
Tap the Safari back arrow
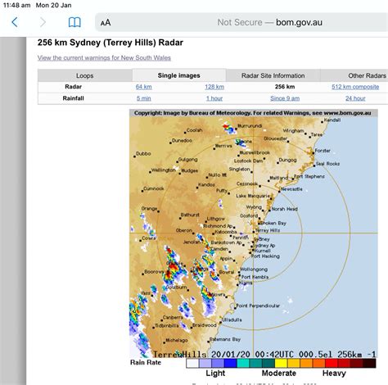coord(15,22)
